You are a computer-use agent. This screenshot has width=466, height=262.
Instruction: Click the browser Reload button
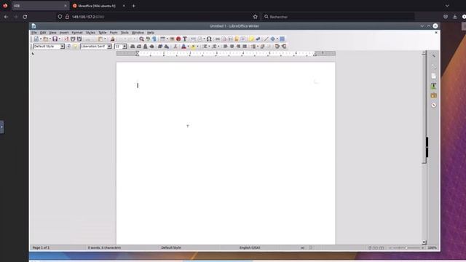(x=25, y=17)
